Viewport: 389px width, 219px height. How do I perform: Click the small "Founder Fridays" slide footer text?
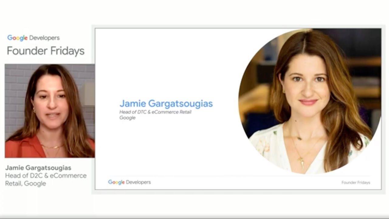(356, 182)
